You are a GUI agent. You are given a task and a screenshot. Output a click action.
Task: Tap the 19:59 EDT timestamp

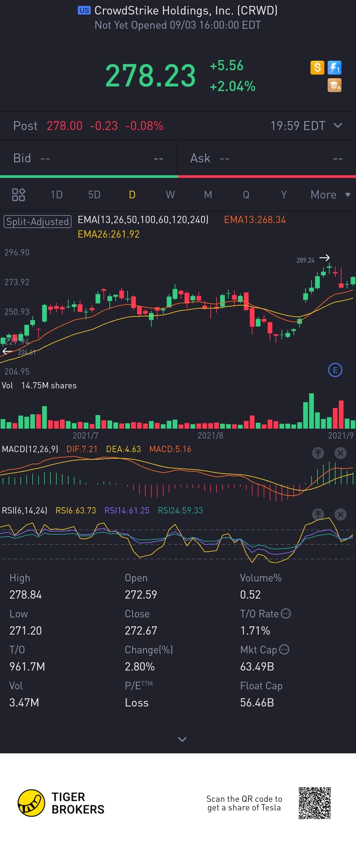pos(298,126)
